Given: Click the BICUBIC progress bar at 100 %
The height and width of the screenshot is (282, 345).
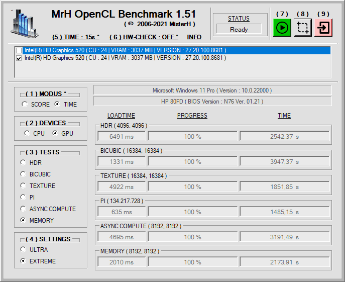Looking at the screenshot, I should 193,161.
